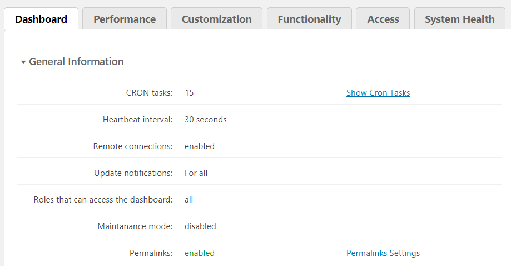511x266 pixels.
Task: Collapse the General Information section arrow
Action: 23,62
